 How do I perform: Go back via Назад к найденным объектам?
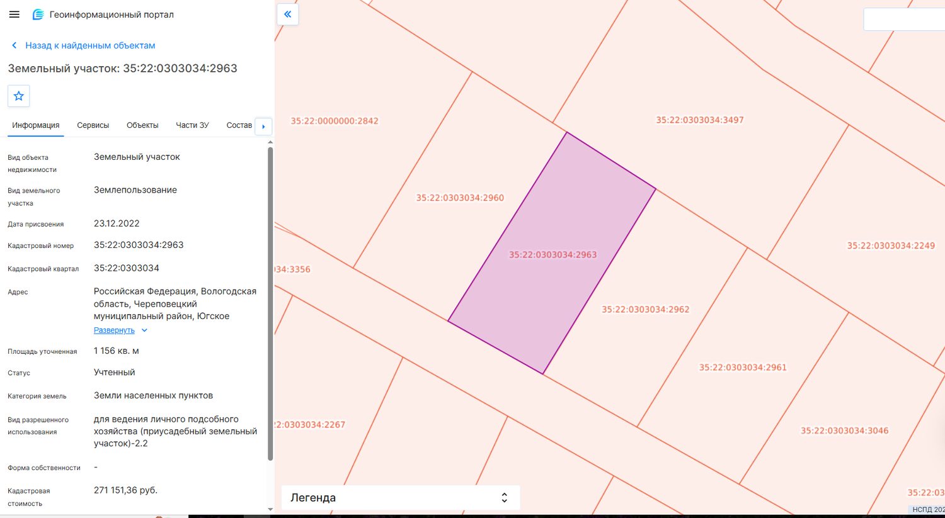90,45
